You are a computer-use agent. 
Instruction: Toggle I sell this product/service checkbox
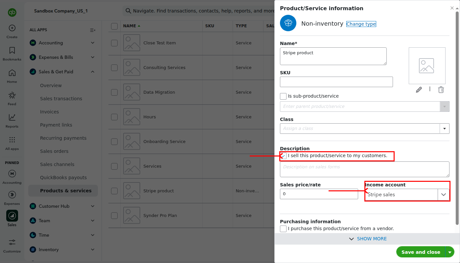[x=283, y=156]
